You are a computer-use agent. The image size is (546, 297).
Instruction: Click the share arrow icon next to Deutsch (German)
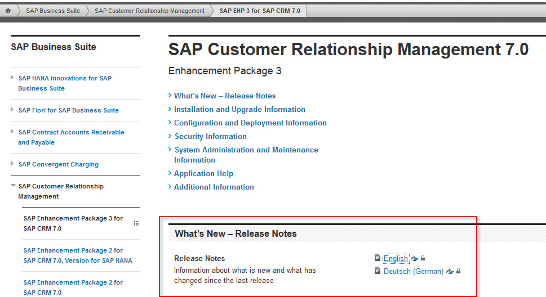(x=450, y=272)
